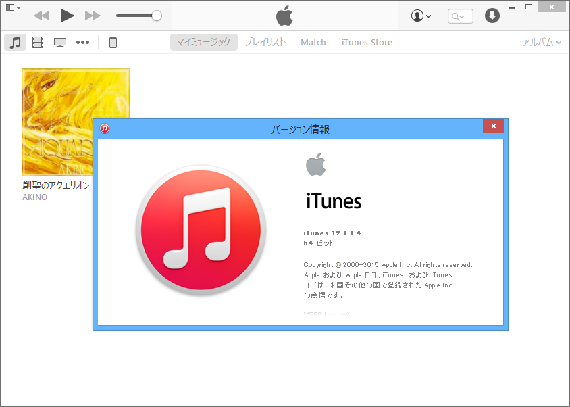
Task: Open the account menu chevron
Action: [427, 15]
